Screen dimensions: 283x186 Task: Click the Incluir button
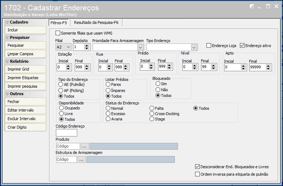pos(25,30)
